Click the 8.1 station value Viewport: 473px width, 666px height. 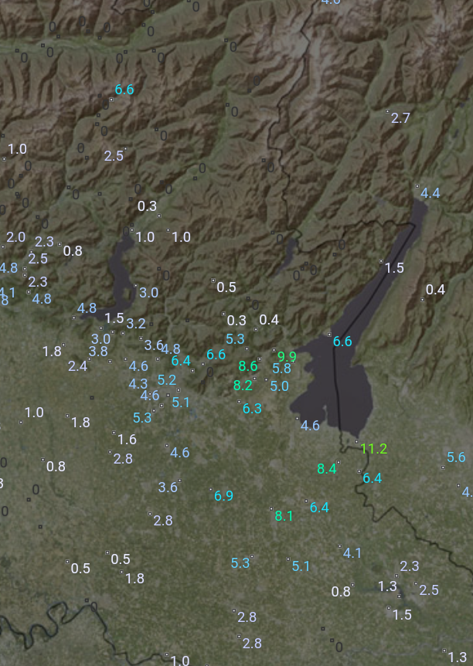(284, 516)
